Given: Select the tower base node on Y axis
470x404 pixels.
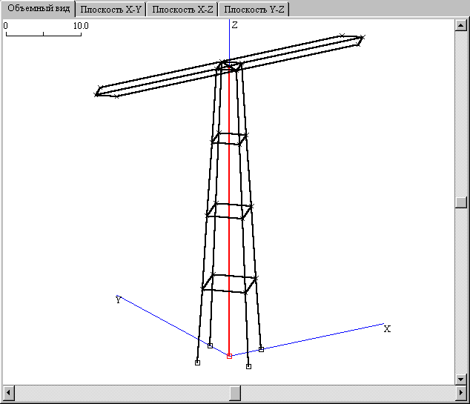Looking at the screenshot, I should coord(210,345).
